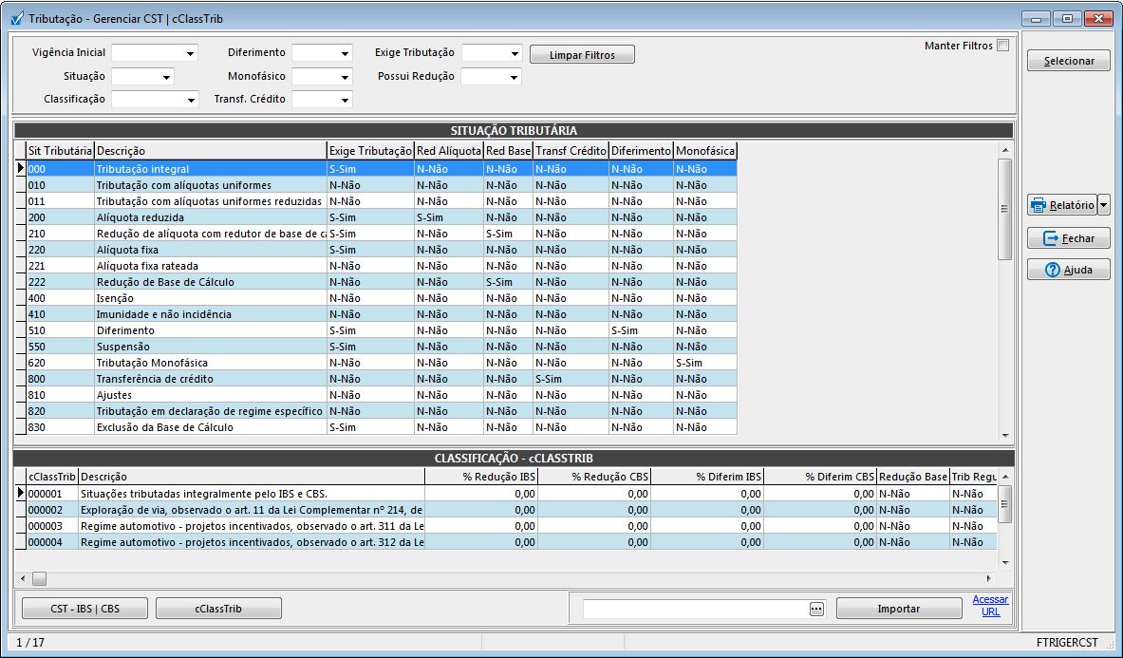Sort by the Exige Tributação column header

[x=370, y=151]
